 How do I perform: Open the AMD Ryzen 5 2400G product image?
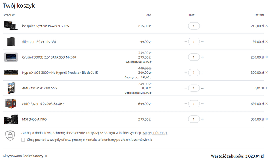[11, 103]
